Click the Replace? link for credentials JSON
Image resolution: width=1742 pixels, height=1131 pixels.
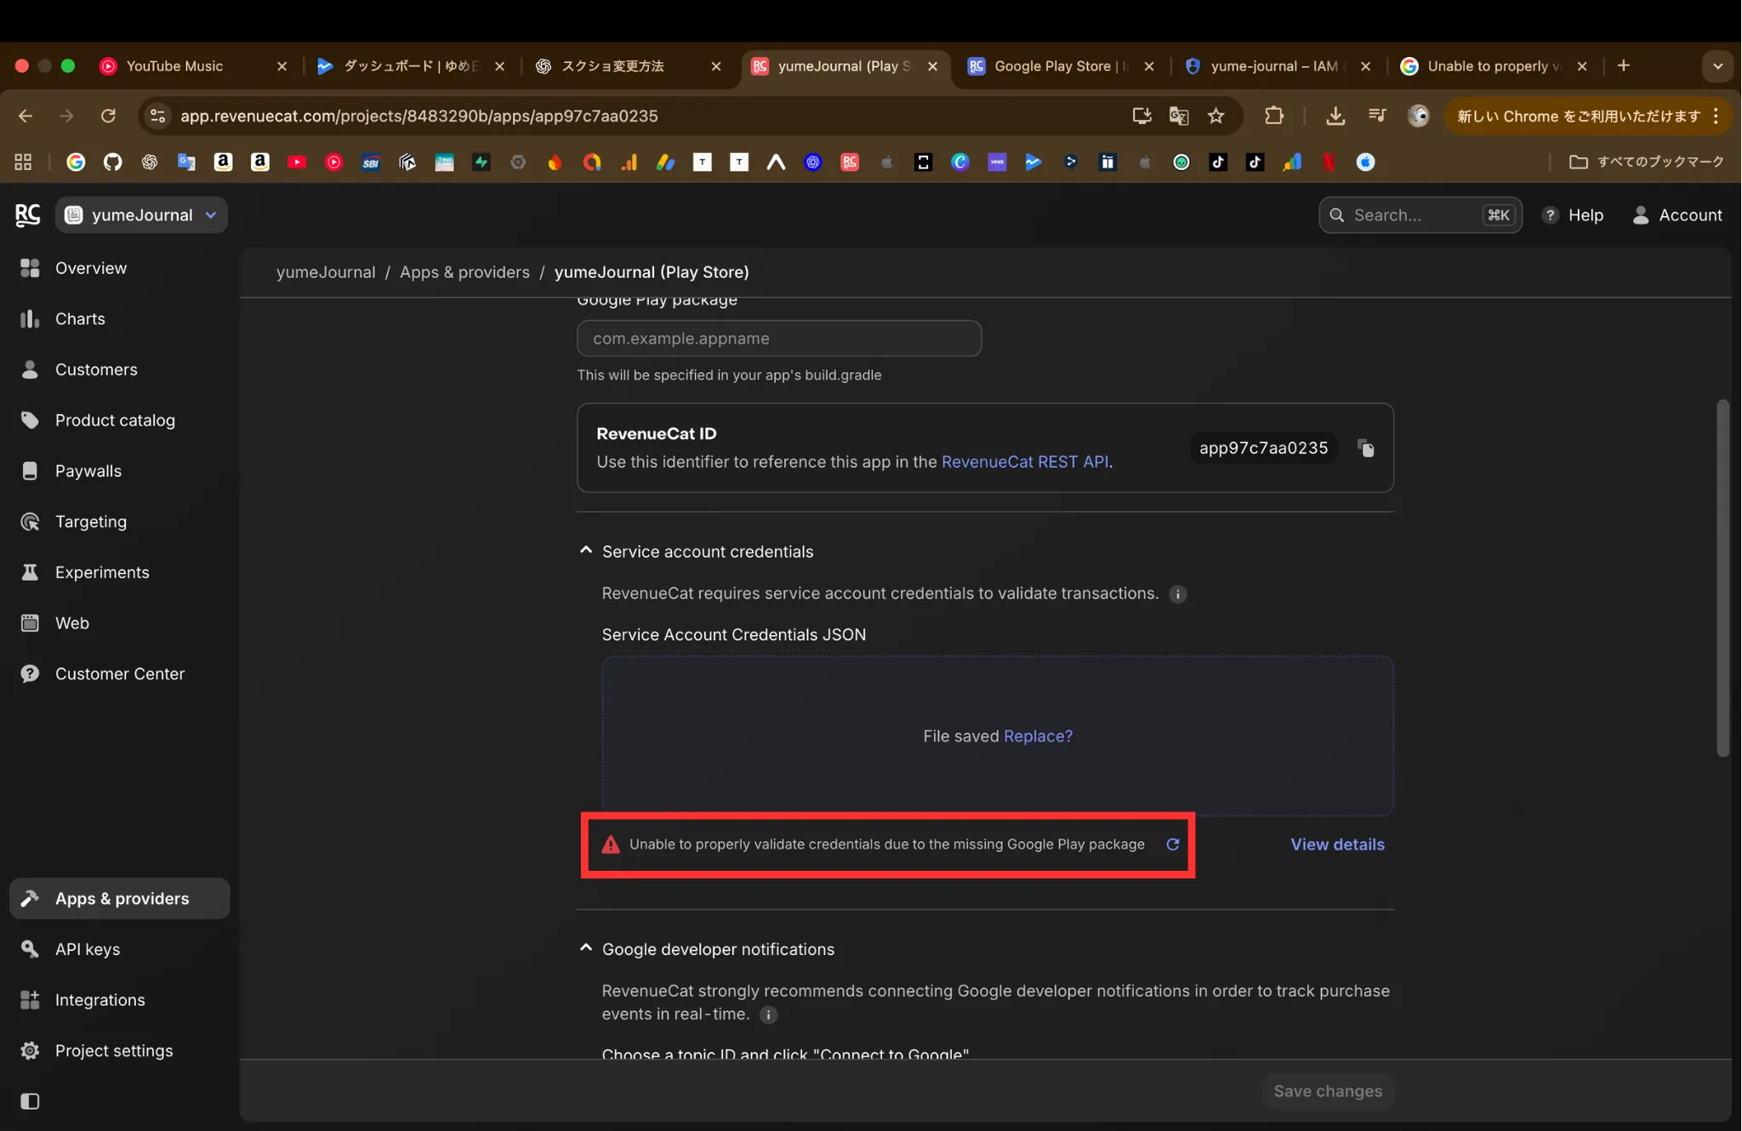[1037, 736]
